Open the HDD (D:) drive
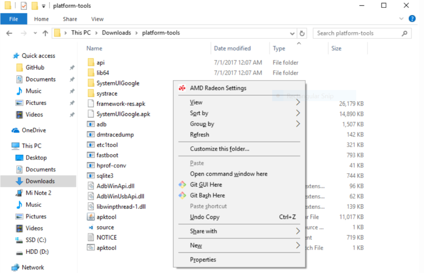The width and height of the screenshot is (424, 273). pos(37,252)
